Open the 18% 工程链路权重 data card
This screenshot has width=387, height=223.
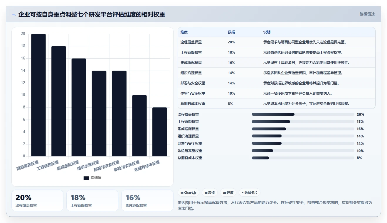point(92,200)
